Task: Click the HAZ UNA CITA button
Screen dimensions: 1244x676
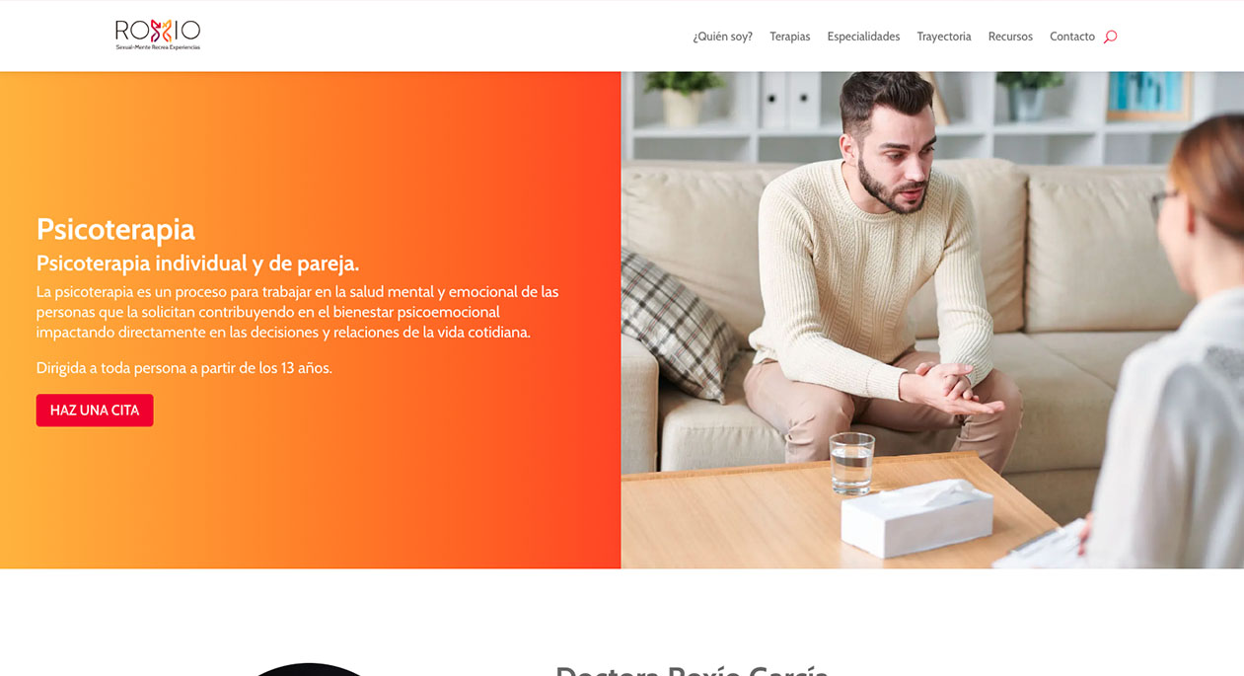Action: pos(95,411)
